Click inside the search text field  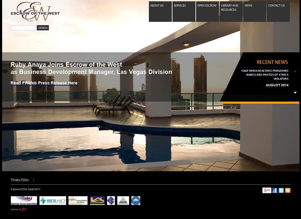[x=23, y=28]
